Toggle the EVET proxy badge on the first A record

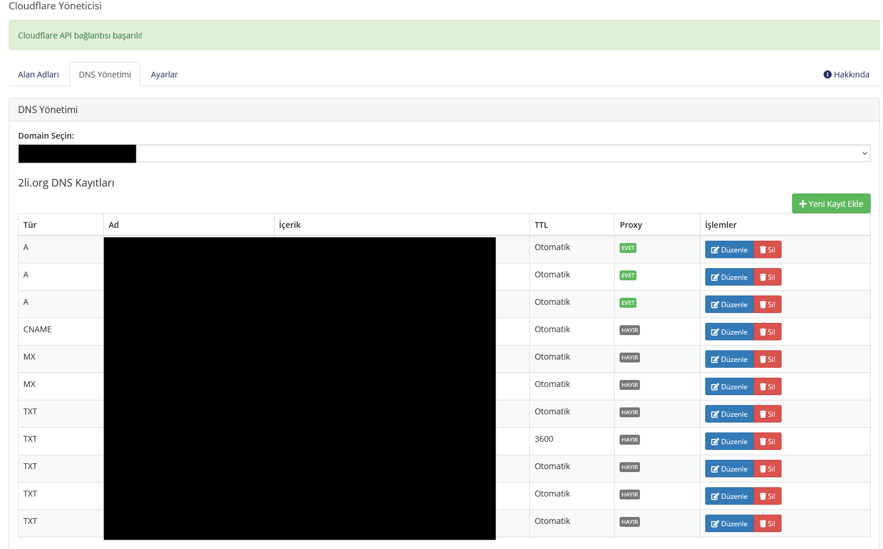click(628, 248)
